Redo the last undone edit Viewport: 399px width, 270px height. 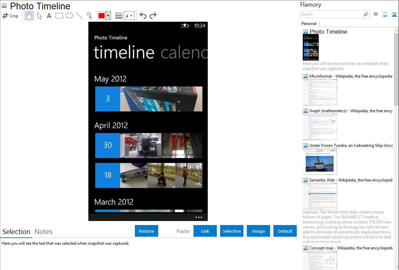click(153, 16)
